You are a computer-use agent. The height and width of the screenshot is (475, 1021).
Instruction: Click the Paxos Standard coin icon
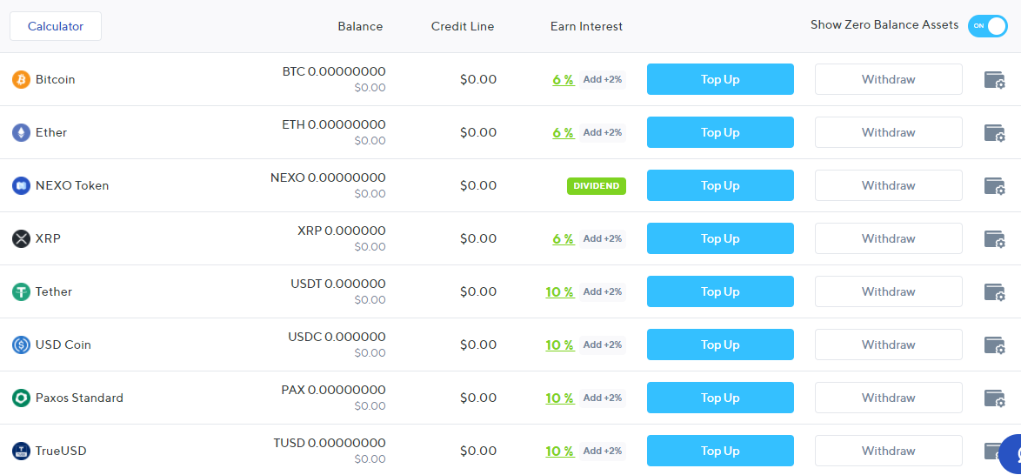coord(22,398)
